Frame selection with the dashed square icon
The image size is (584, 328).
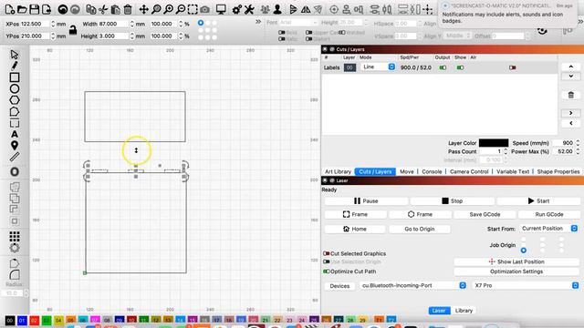[193, 9]
